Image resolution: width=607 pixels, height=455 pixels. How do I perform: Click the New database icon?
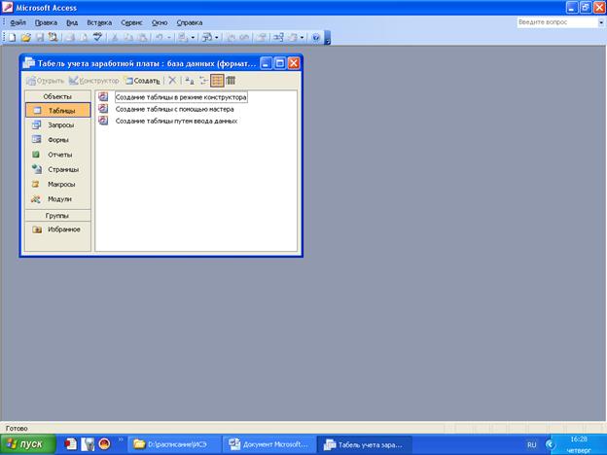[x=13, y=38]
